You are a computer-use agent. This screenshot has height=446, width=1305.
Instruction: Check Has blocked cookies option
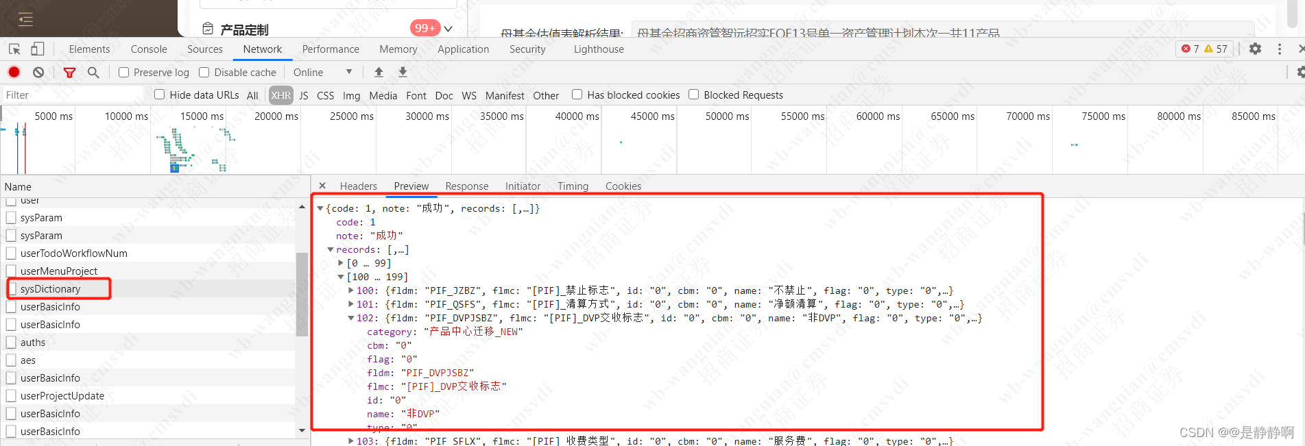click(577, 95)
